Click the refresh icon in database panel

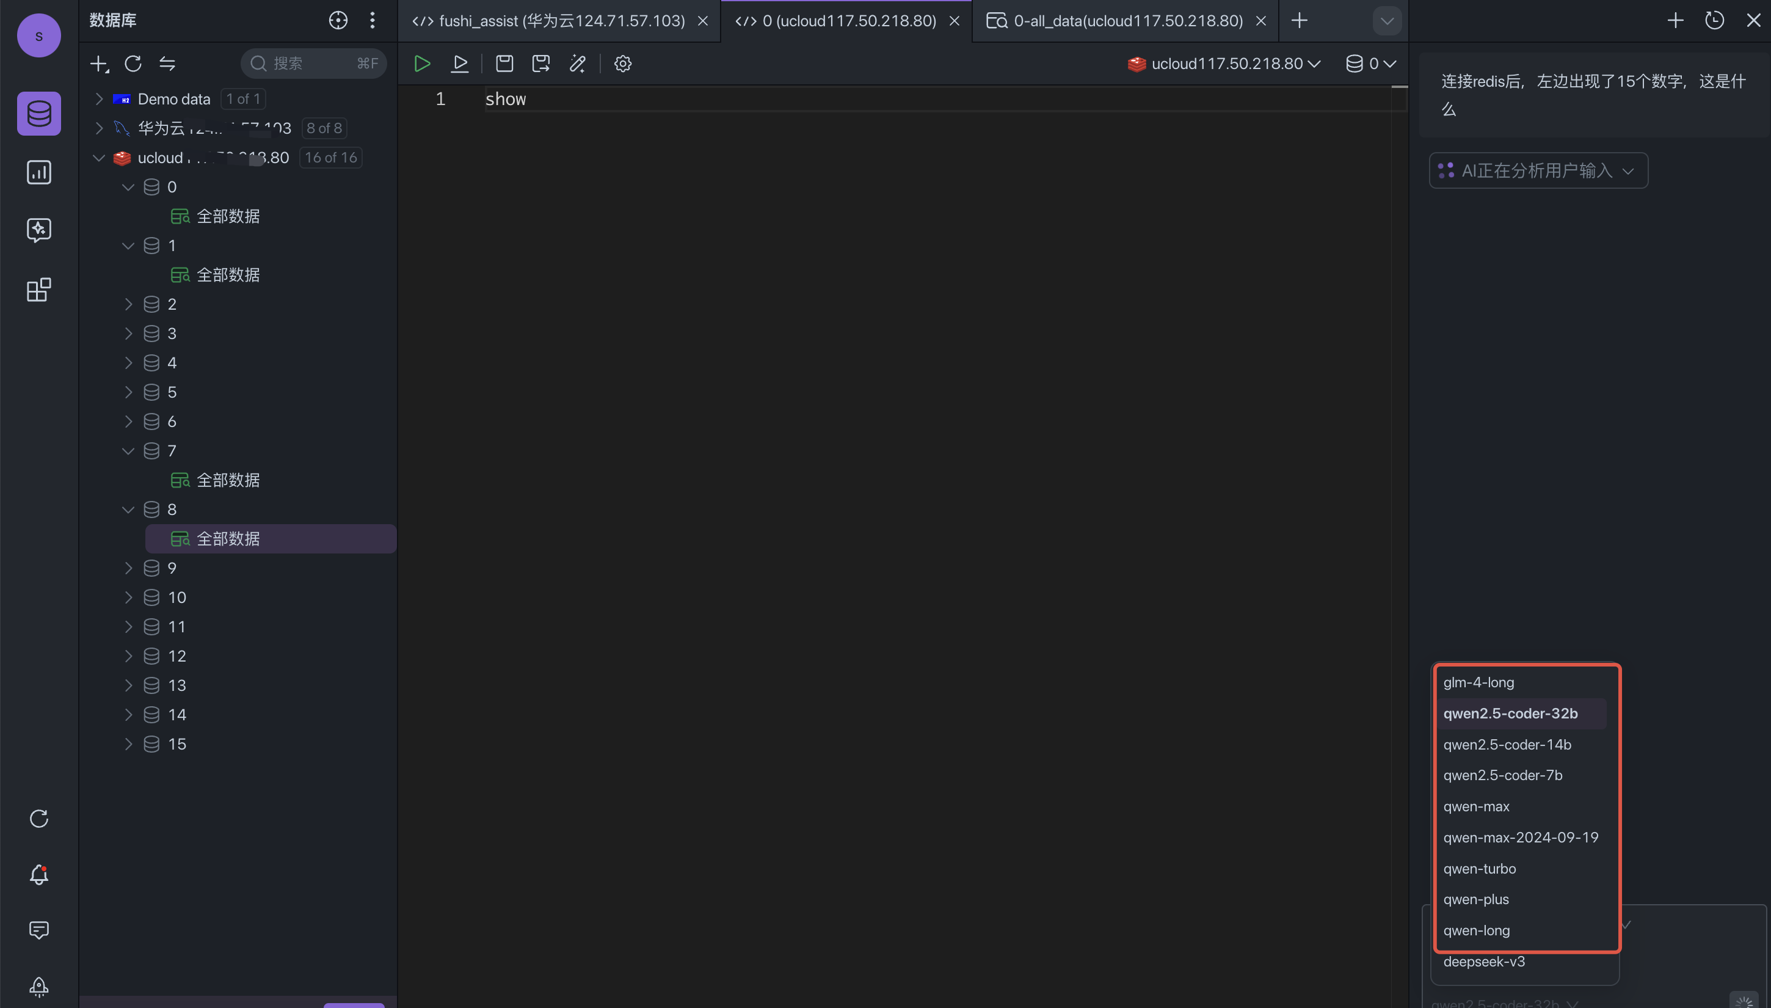click(133, 64)
